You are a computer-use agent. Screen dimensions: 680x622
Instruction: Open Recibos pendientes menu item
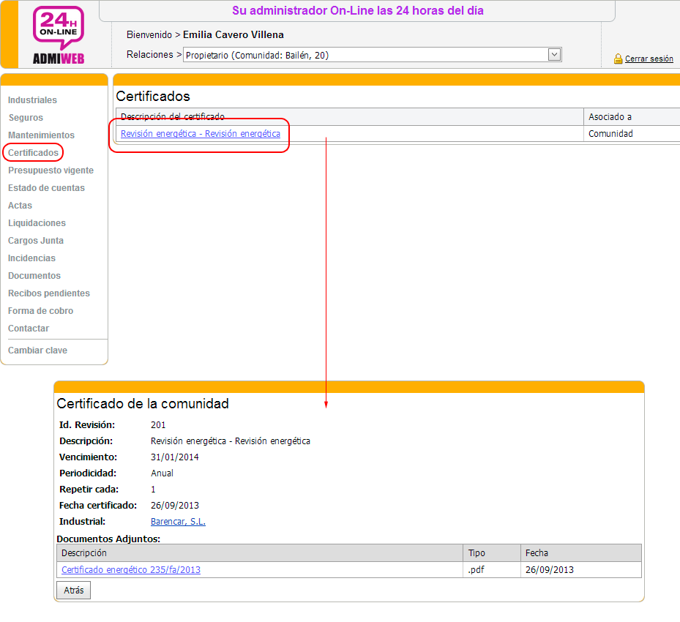pos(49,293)
